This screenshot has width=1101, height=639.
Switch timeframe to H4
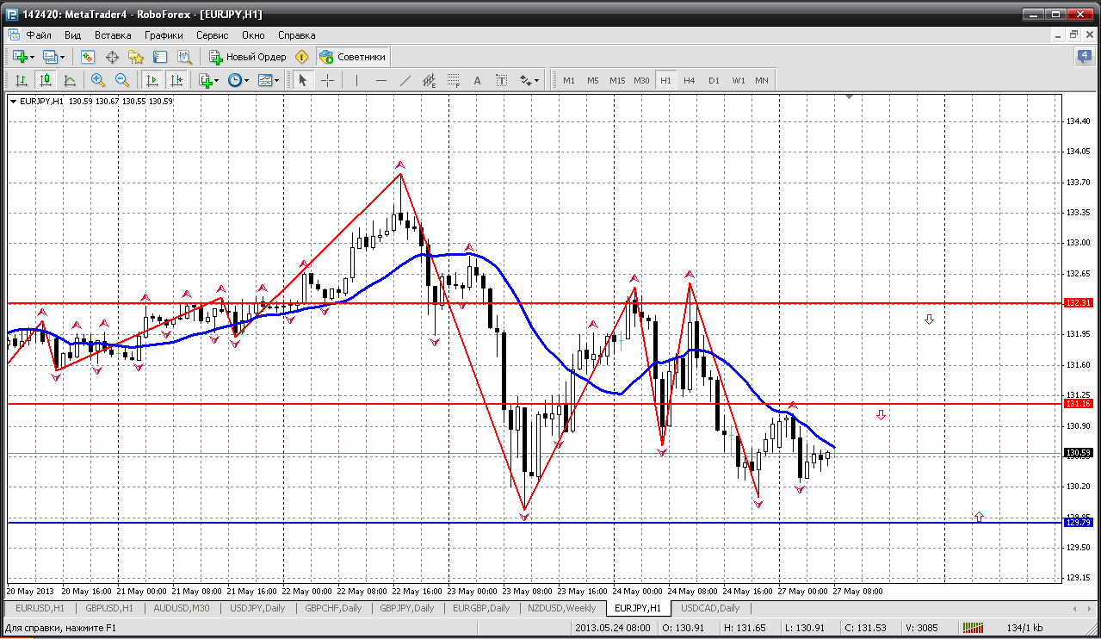(x=690, y=80)
